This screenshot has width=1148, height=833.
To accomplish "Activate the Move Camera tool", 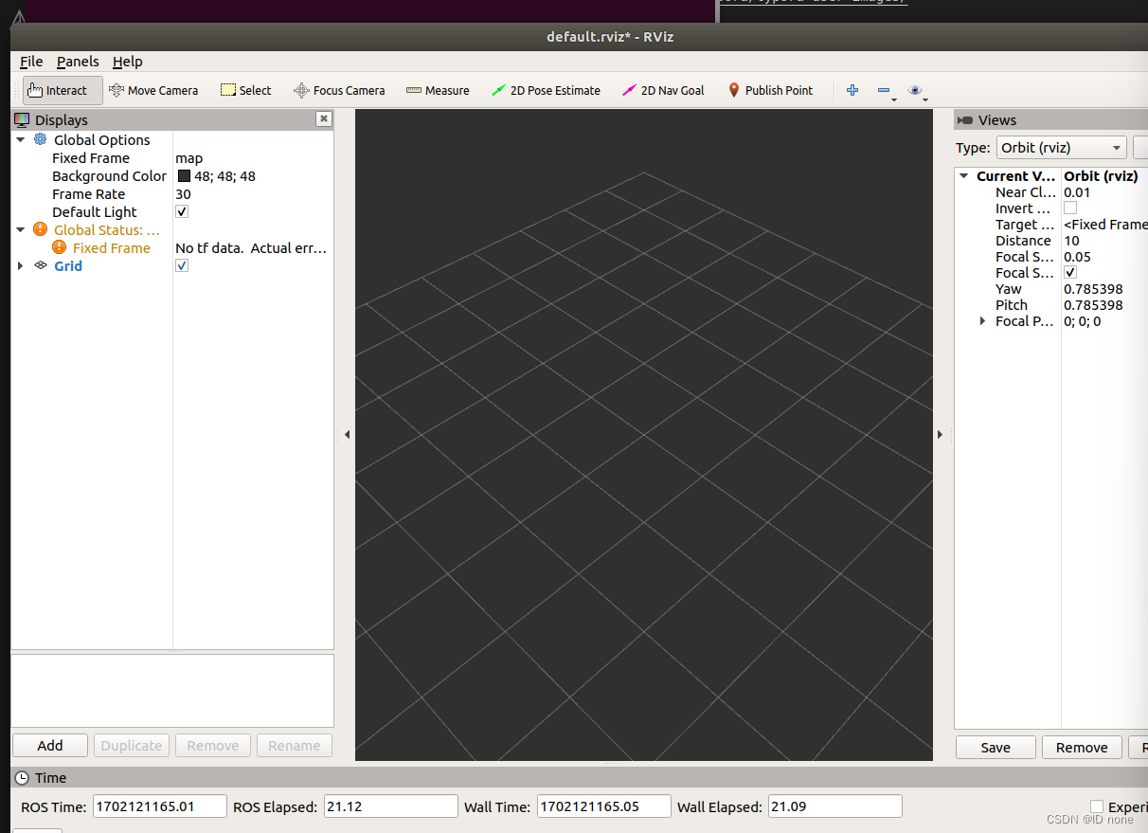I will (x=153, y=90).
